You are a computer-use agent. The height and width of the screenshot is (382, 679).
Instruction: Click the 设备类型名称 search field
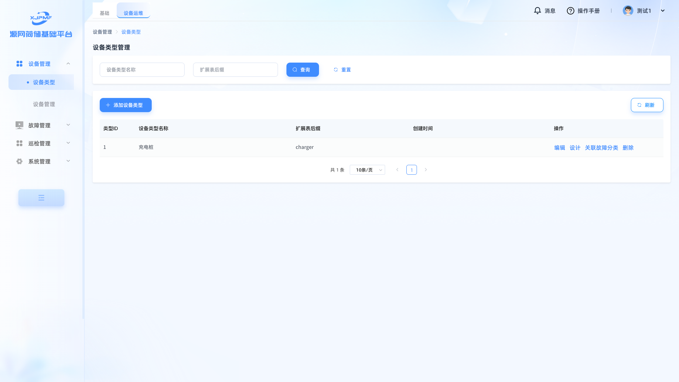[142, 70]
